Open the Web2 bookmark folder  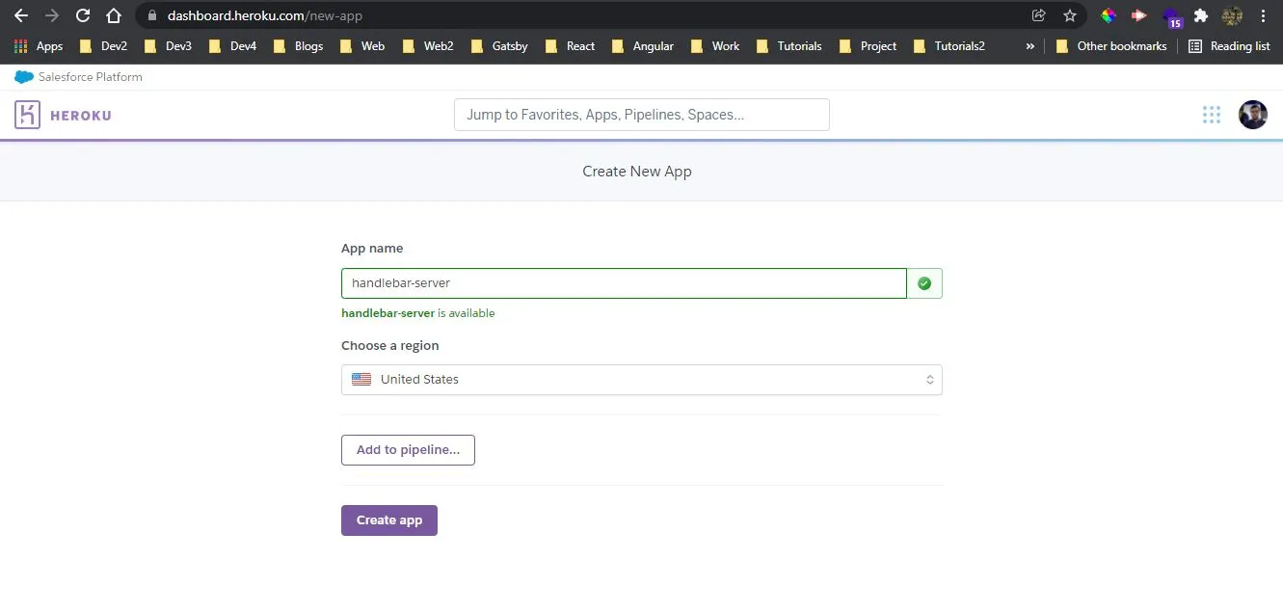click(428, 45)
